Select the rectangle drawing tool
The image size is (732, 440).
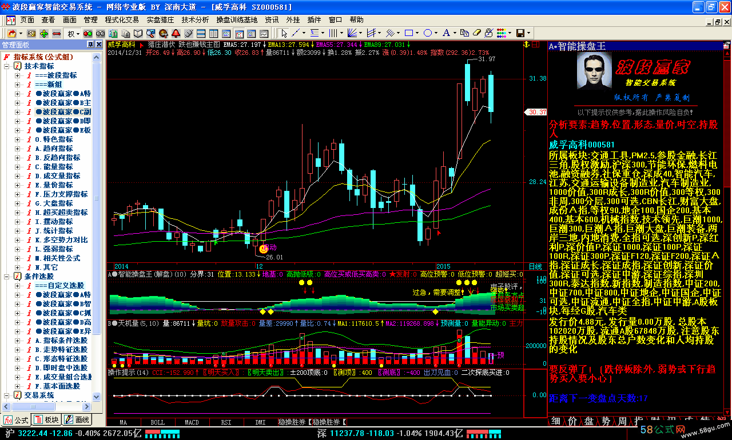(409, 33)
